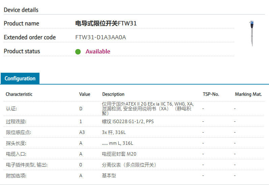
Task: Click the 限位感应点 value A3
Action: click(x=82, y=132)
